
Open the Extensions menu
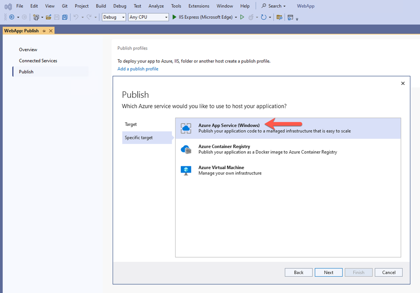pos(199,6)
